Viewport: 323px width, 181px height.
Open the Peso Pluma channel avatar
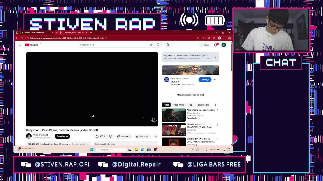tap(29, 136)
